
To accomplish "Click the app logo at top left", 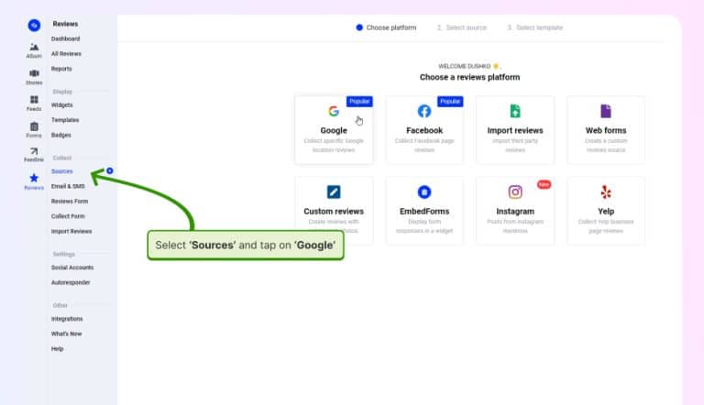I will 34,25.
